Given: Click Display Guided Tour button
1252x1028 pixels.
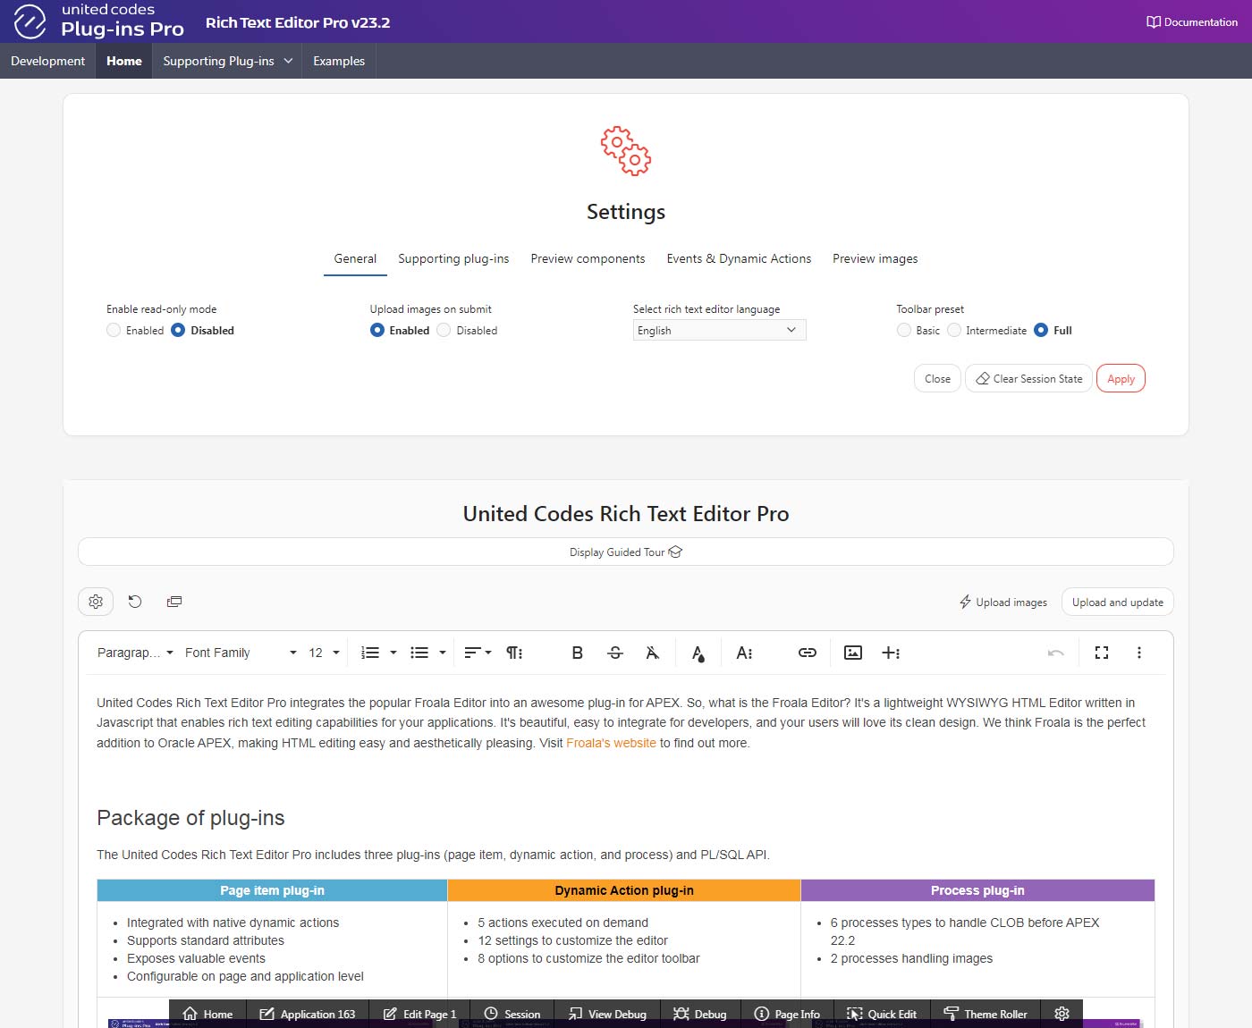Looking at the screenshot, I should [626, 552].
